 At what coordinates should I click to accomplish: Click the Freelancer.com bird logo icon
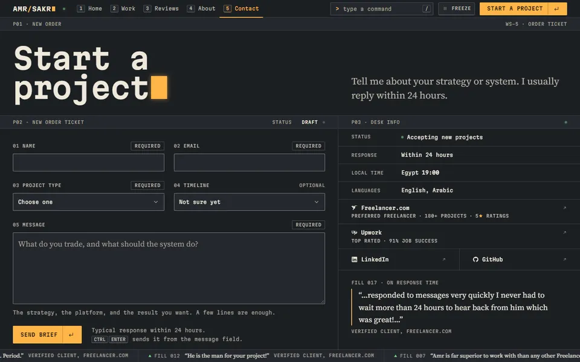355,208
